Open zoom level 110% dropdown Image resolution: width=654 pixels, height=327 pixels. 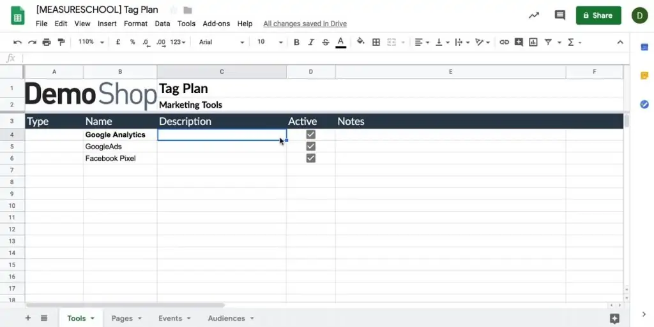point(91,42)
